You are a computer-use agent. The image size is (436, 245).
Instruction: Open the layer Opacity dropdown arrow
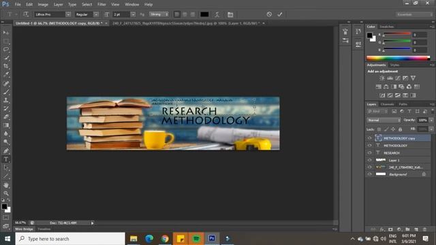pyautogui.click(x=431, y=120)
